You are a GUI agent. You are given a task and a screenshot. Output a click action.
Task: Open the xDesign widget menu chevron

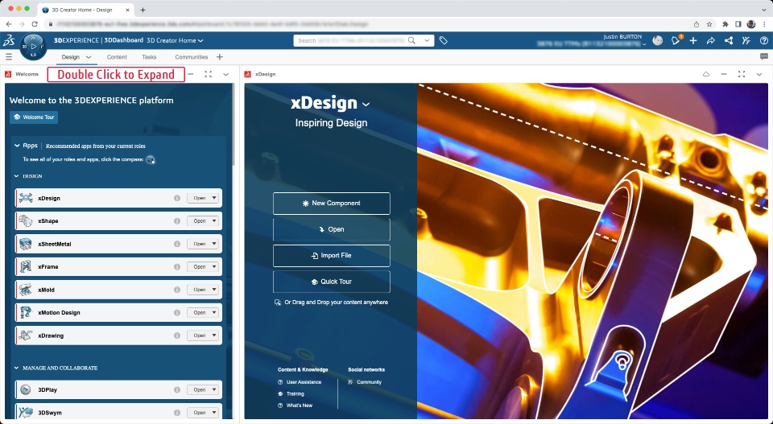tap(759, 74)
